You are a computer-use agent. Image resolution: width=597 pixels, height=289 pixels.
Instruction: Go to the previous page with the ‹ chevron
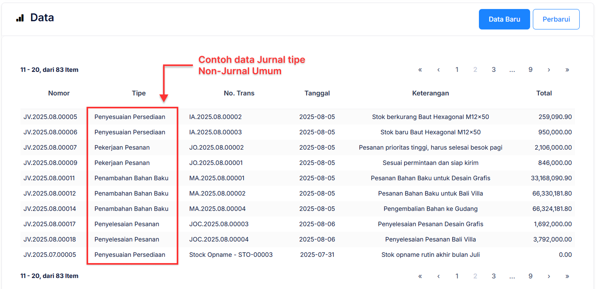[x=438, y=70]
